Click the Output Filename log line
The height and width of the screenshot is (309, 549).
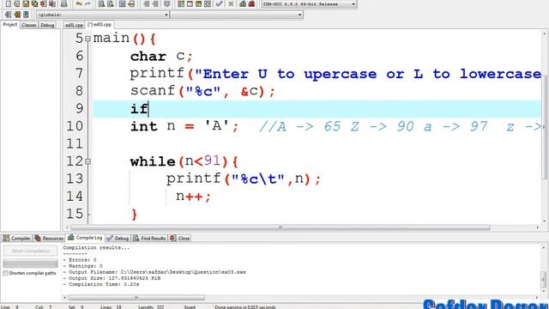point(154,272)
